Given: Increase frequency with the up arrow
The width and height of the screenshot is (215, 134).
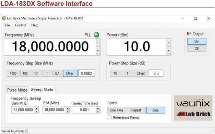Looking at the screenshot, I should 98,43.
